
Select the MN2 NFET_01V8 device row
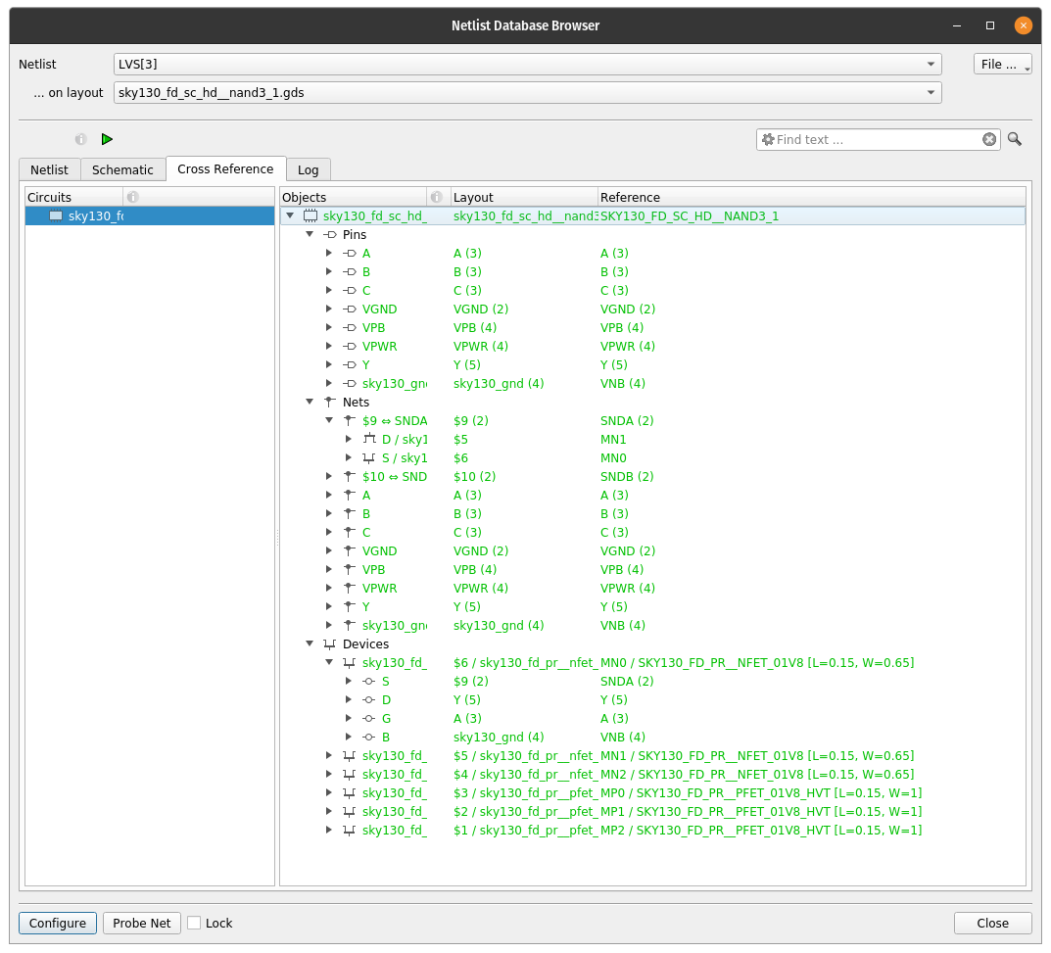[653, 774]
